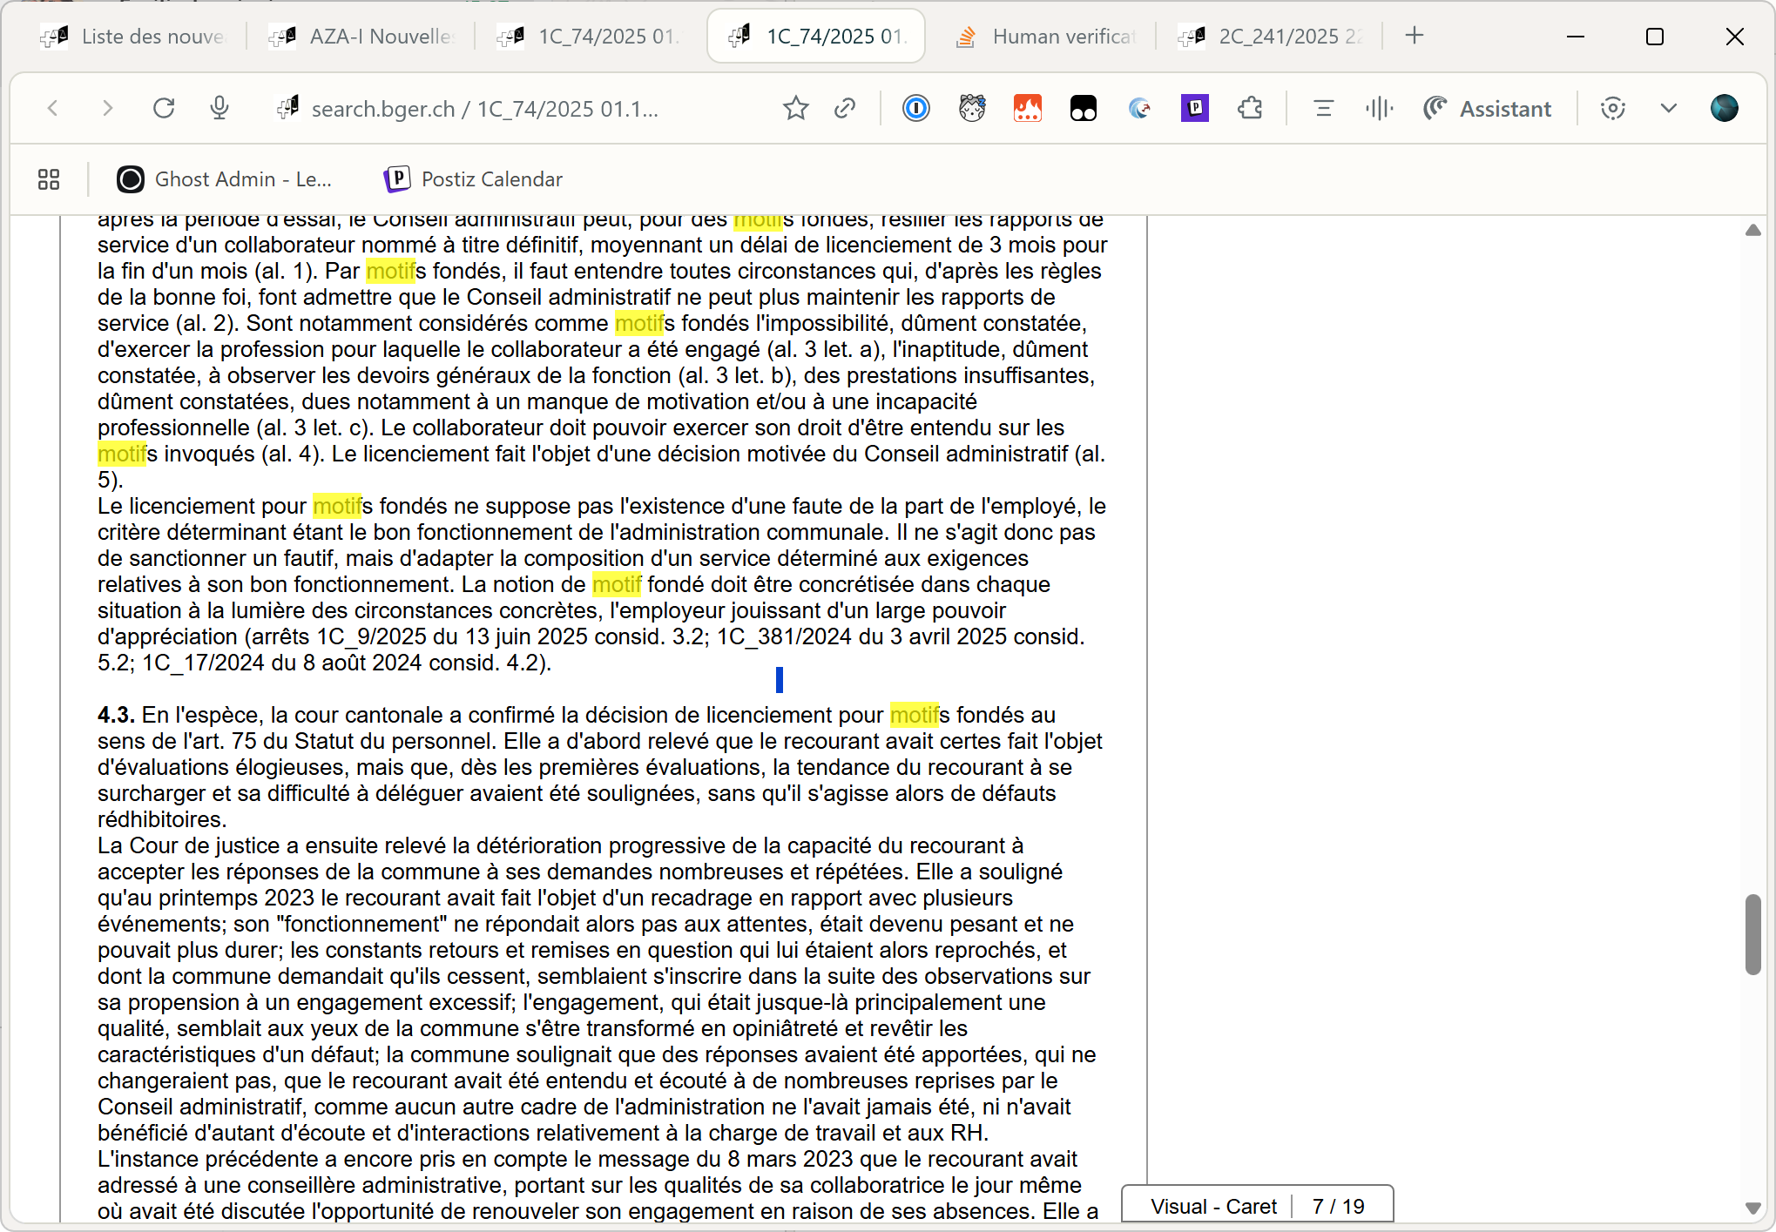
Task: Open the Ghost Admin bookmark
Action: (x=224, y=179)
